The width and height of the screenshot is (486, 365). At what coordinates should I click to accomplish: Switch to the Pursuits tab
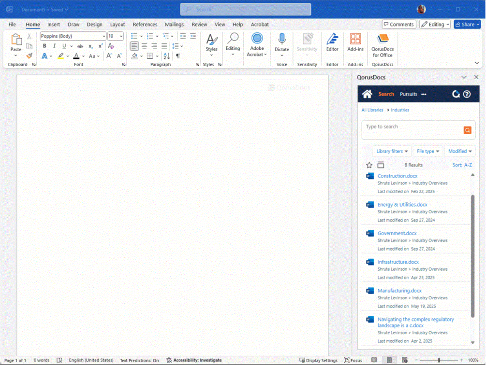click(408, 94)
